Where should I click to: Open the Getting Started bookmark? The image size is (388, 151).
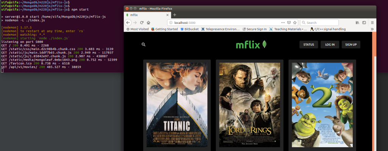[x=164, y=29]
